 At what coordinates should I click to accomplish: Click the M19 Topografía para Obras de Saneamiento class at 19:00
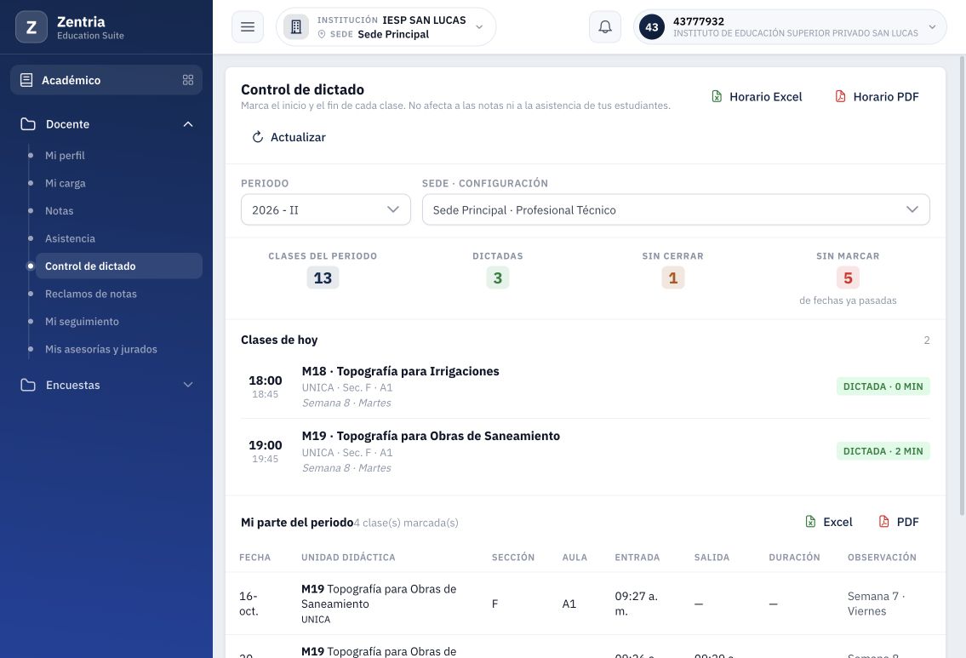tap(431, 436)
